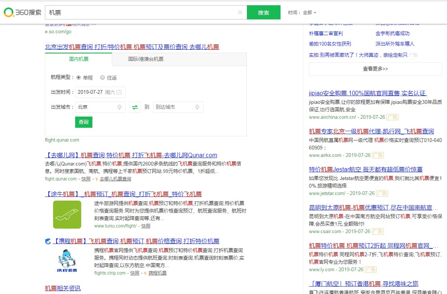Image resolution: width=447 pixels, height=294 pixels.
Task: Open 快照 for the www.tuniu.com result
Action: click(146, 226)
